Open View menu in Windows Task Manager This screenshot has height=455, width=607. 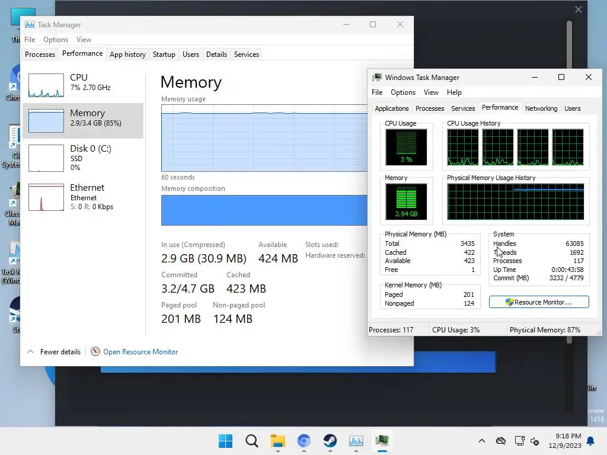click(x=431, y=92)
